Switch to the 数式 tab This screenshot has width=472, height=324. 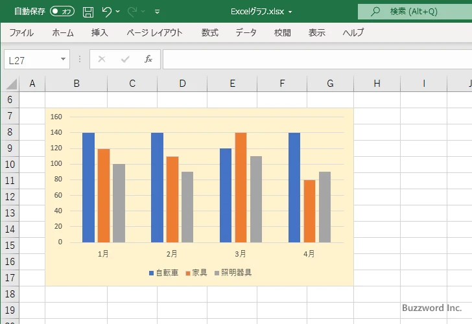point(210,32)
